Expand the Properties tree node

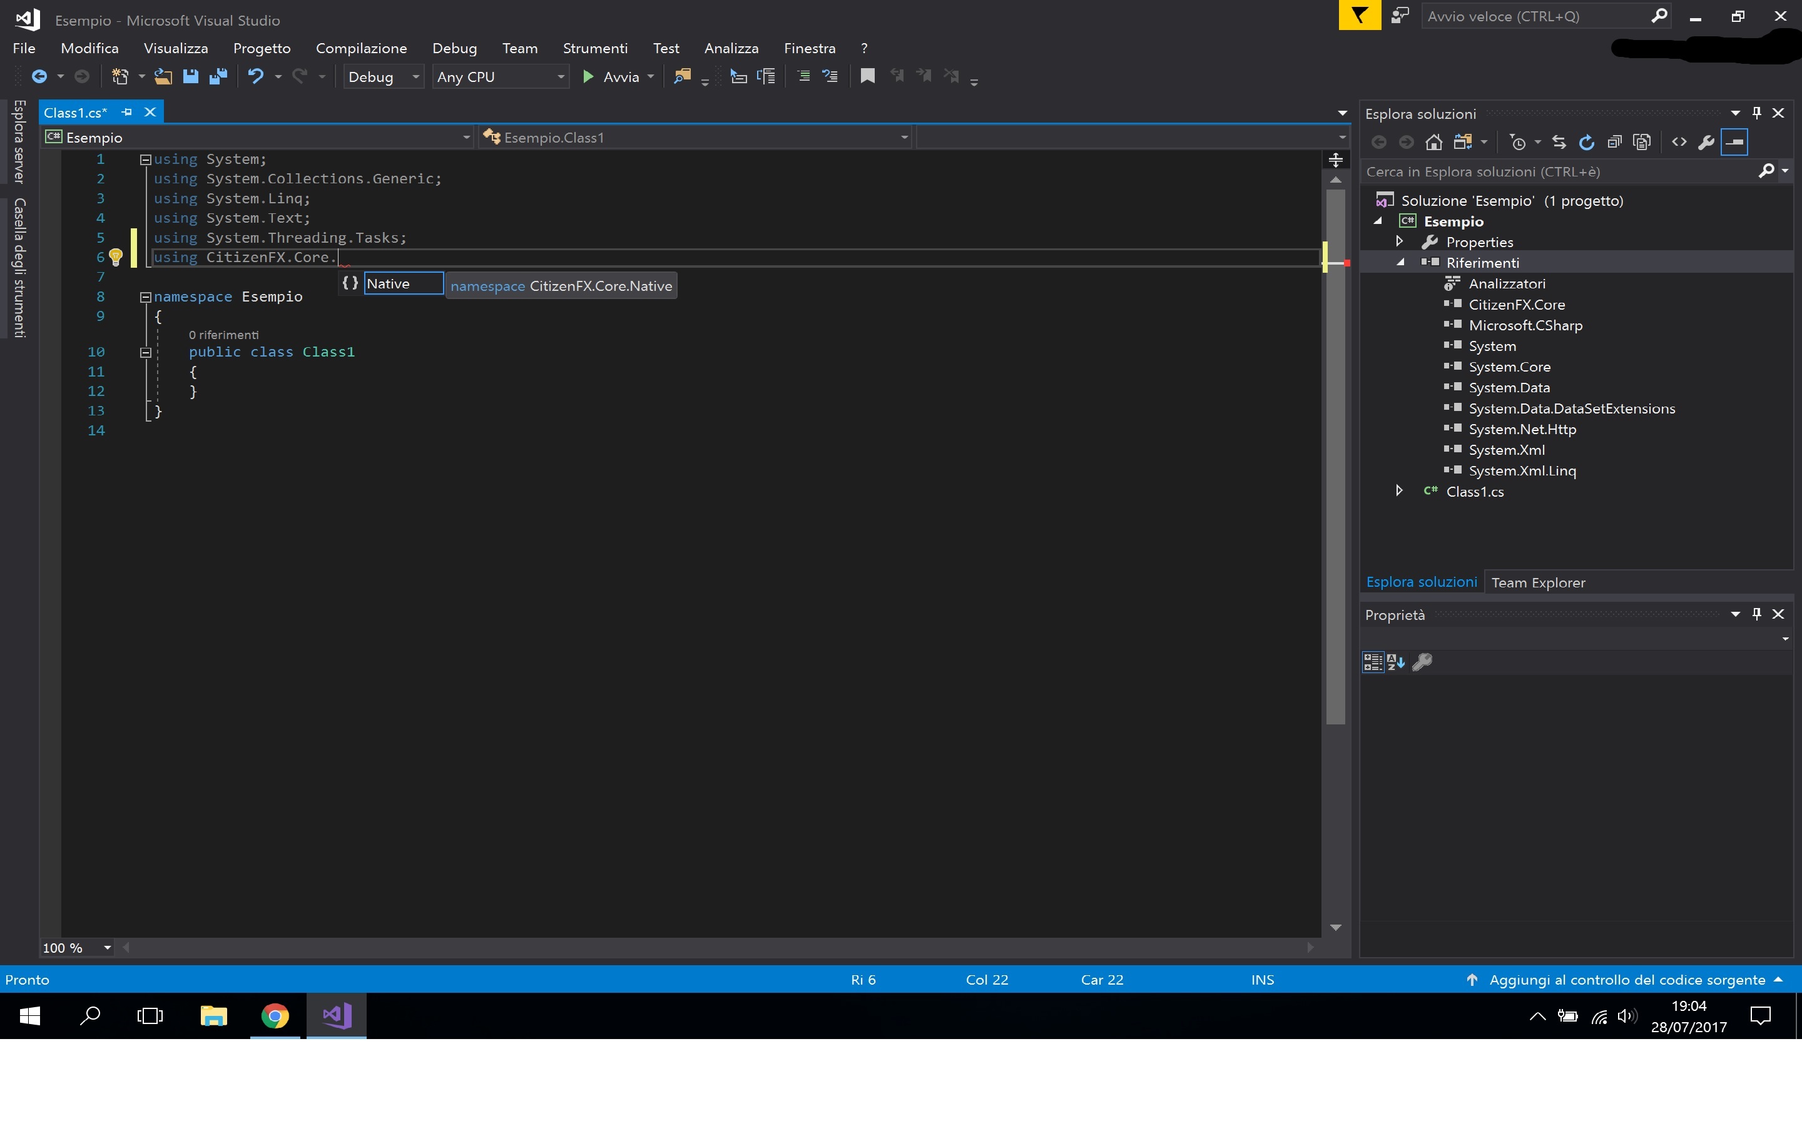tap(1399, 241)
